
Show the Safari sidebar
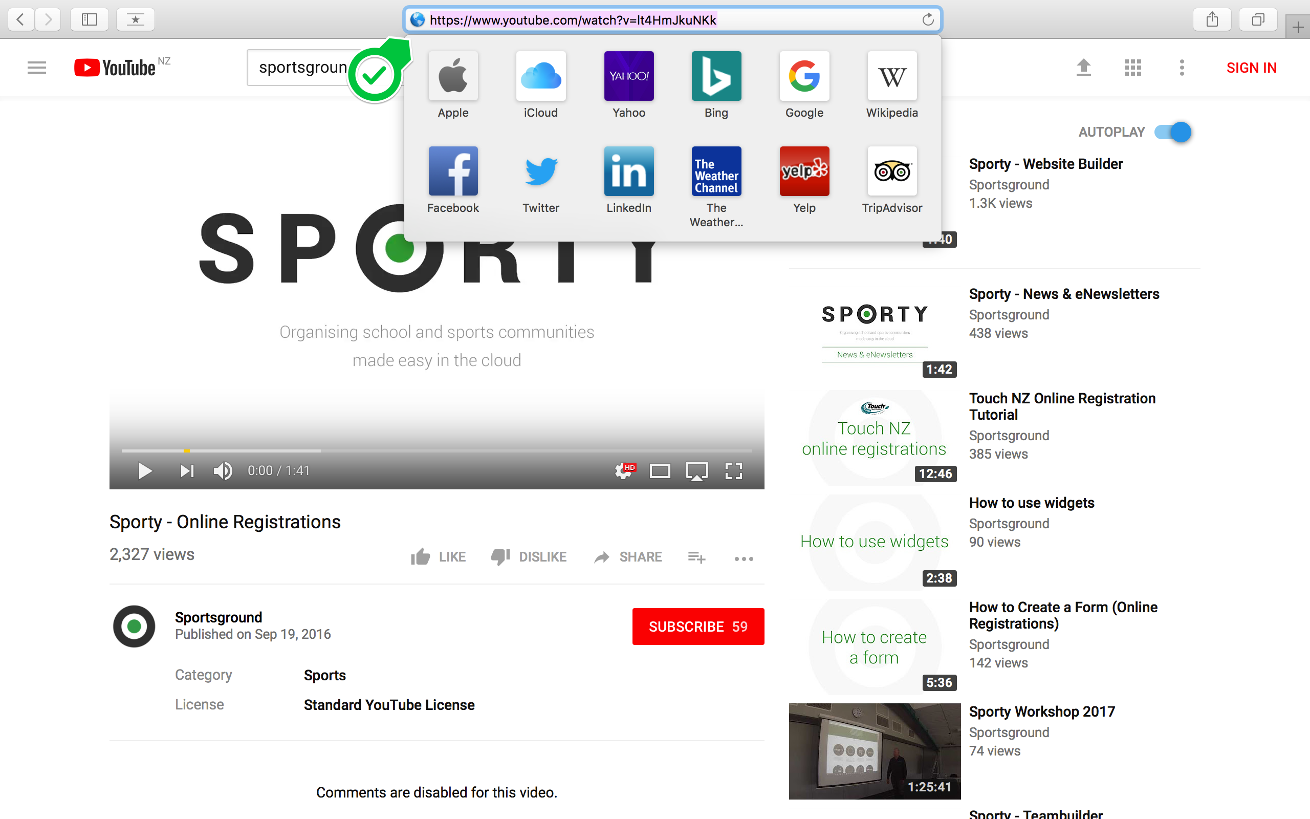click(90, 20)
